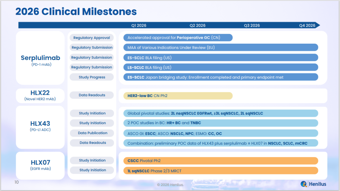Screen dimensions: 340x191
Task: Click the Henlius wordmark text
Action: tap(317, 184)
